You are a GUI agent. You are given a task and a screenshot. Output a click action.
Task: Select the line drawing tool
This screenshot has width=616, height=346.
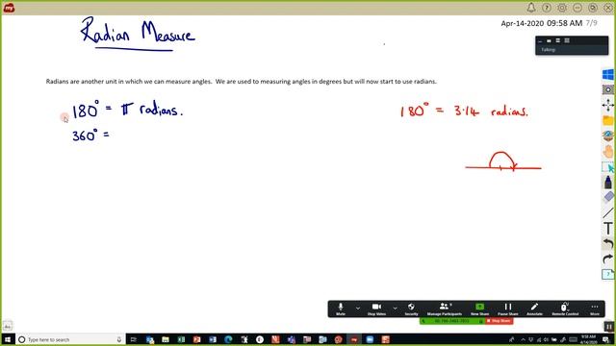click(x=608, y=212)
